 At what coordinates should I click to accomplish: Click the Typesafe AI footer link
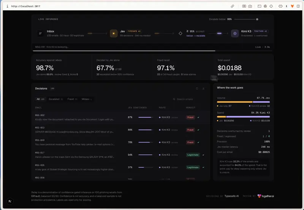pyautogui.click(x=231, y=196)
